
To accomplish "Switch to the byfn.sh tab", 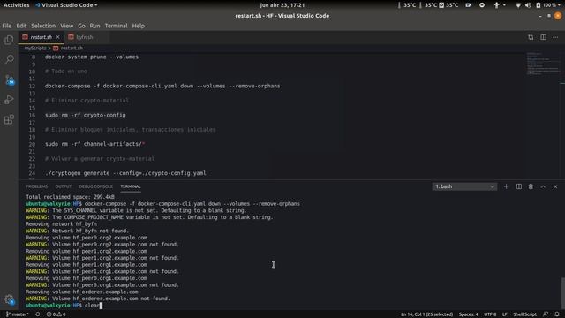I will click(x=85, y=37).
